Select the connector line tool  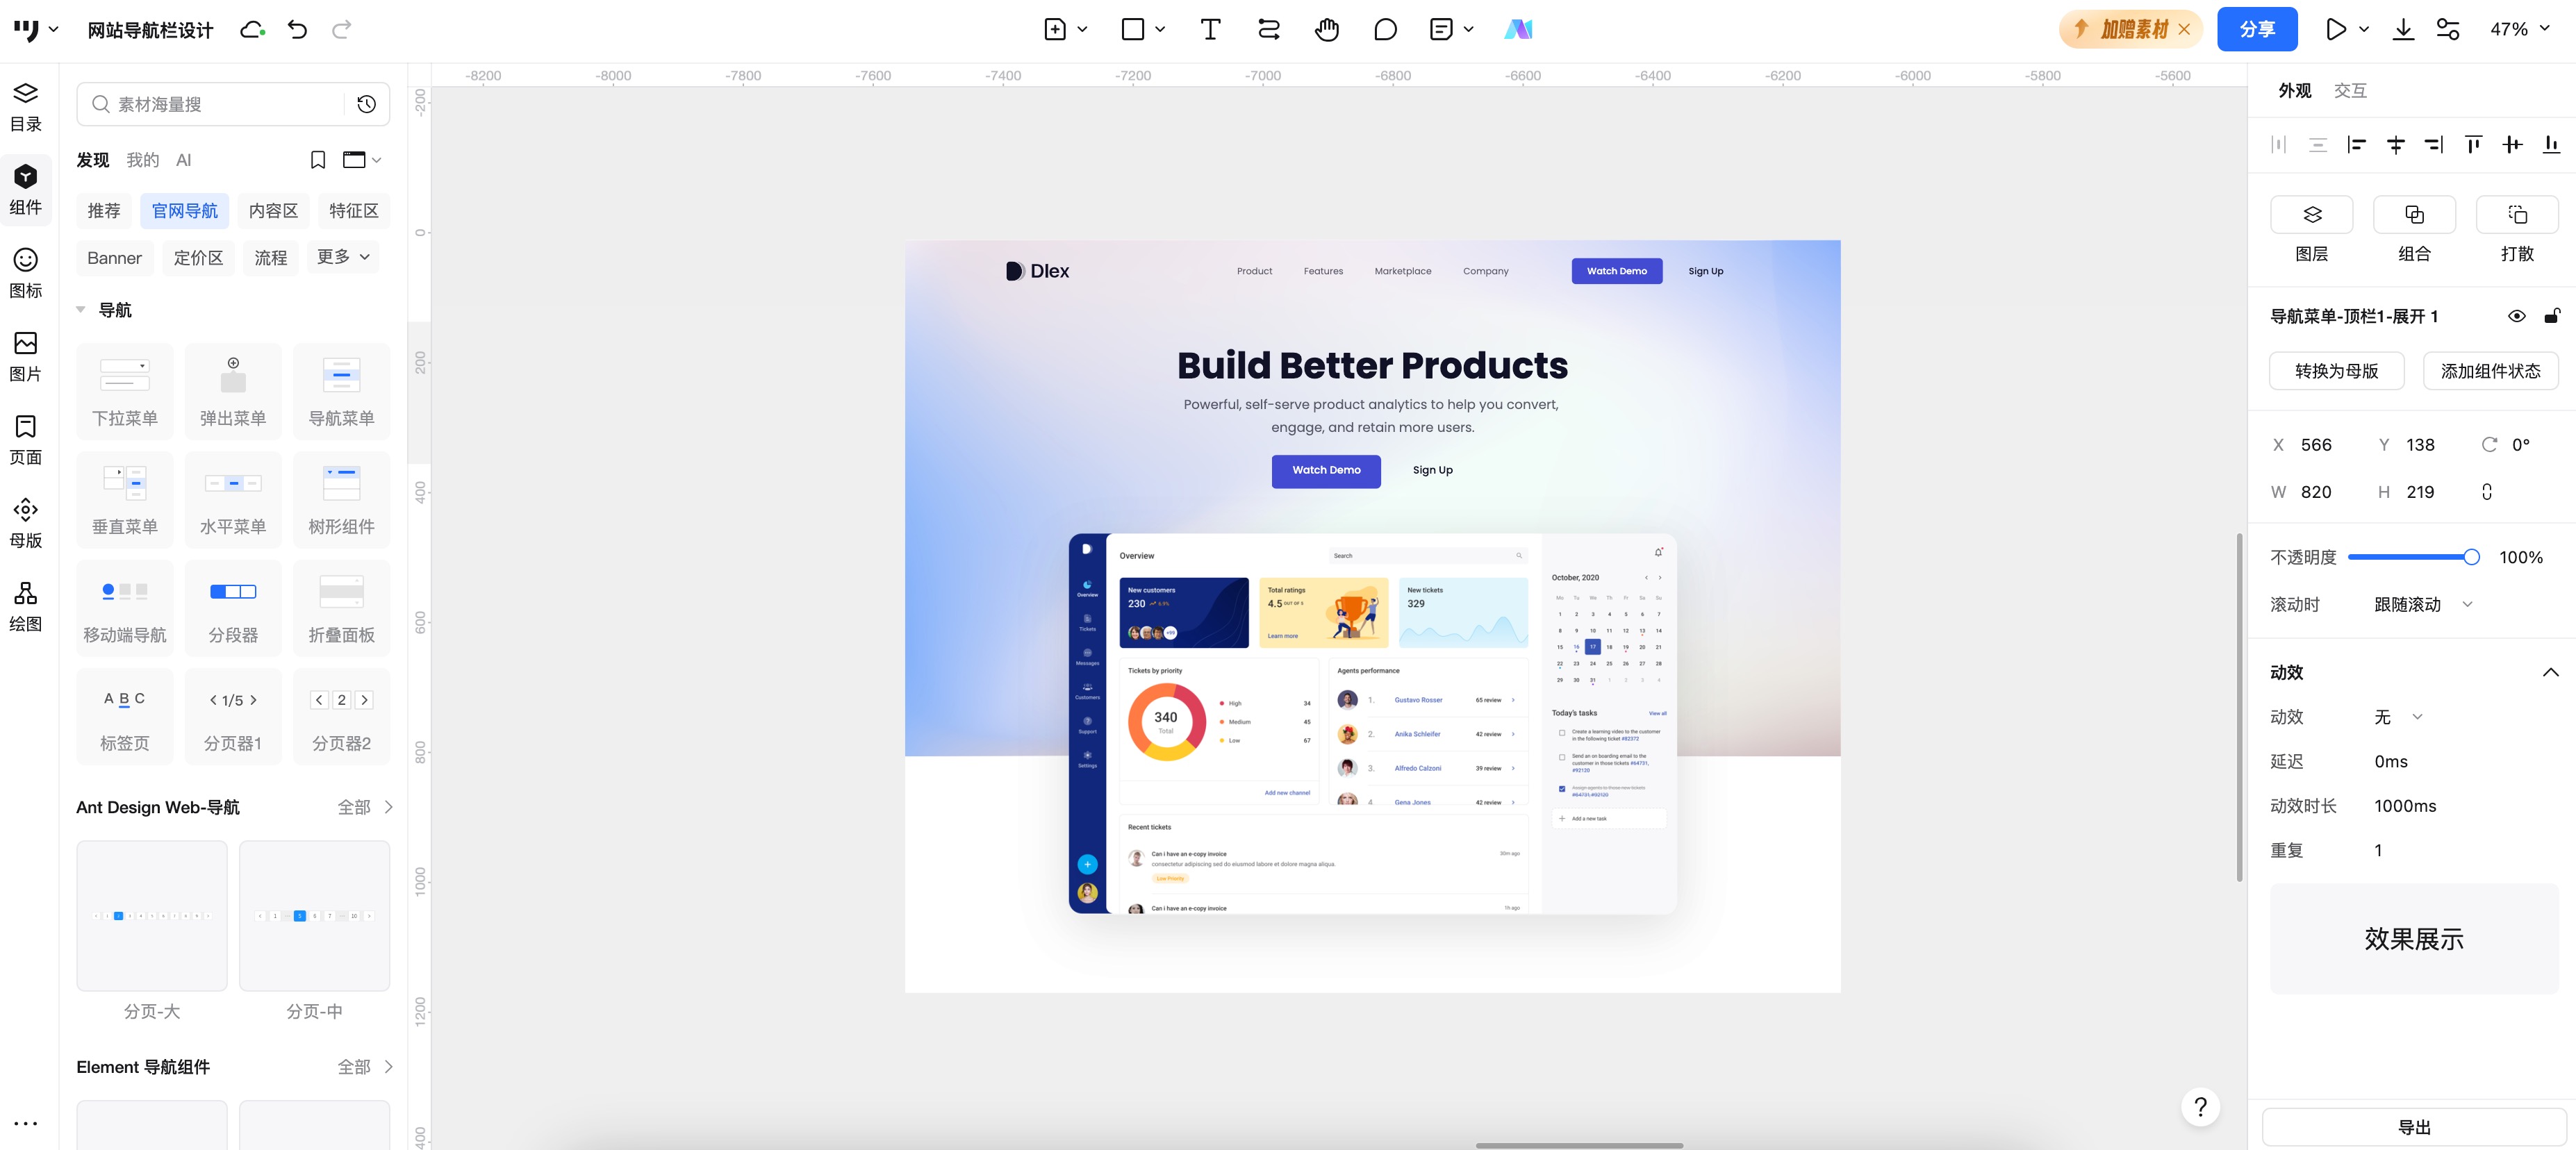[1268, 29]
